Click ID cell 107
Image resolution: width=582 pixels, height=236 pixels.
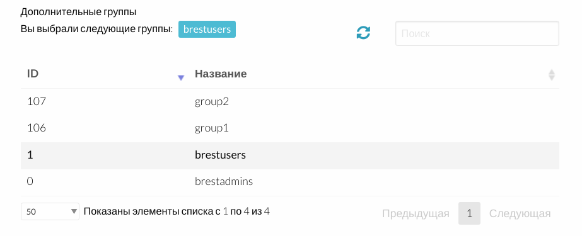(x=37, y=101)
